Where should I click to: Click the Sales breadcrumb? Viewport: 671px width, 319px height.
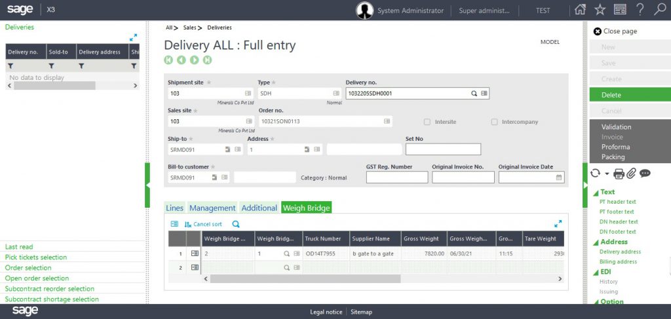189,28
